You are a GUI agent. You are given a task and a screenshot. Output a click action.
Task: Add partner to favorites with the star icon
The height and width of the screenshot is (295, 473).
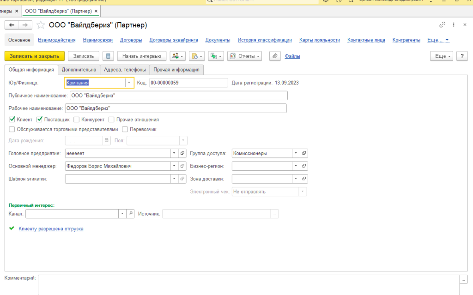(41, 25)
